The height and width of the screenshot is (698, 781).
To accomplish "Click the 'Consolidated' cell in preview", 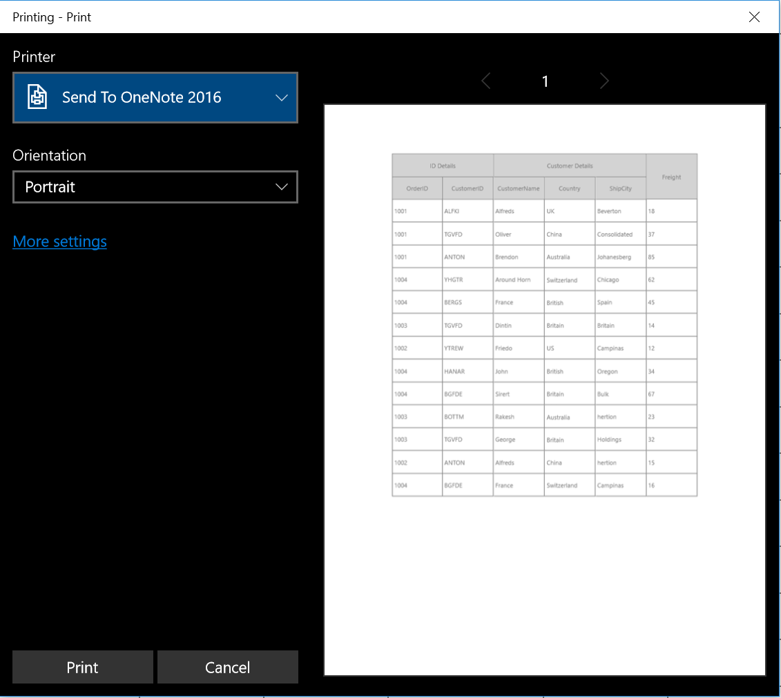I will (620, 235).
